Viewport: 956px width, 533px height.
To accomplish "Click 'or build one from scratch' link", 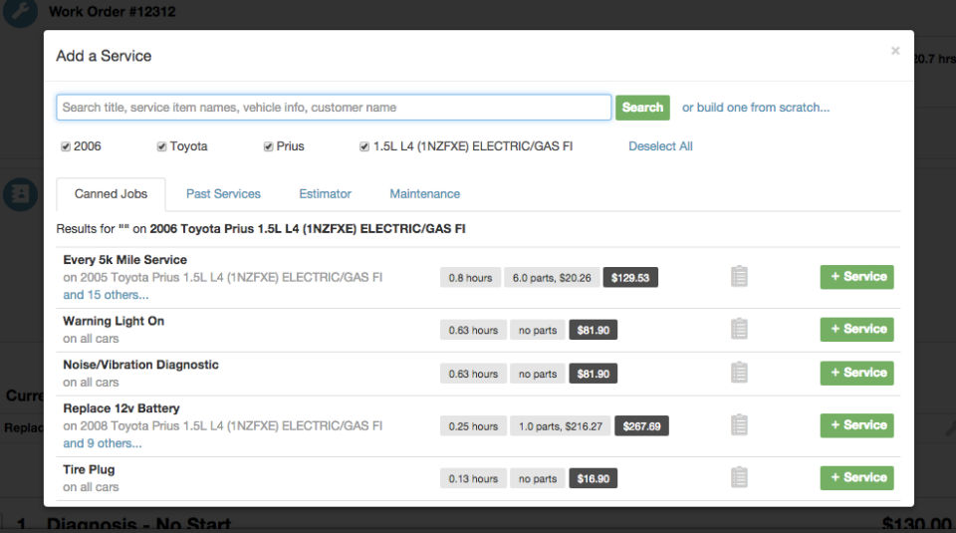I will (756, 108).
